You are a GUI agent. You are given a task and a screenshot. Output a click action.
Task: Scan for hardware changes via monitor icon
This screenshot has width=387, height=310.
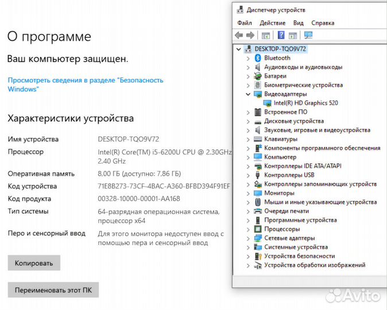pos(308,35)
